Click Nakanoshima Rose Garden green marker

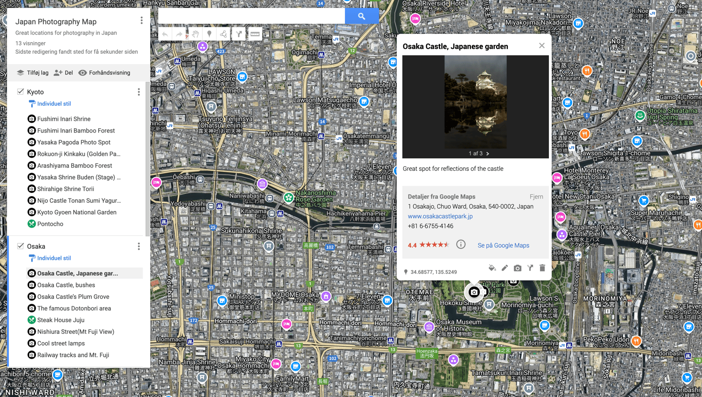(289, 198)
